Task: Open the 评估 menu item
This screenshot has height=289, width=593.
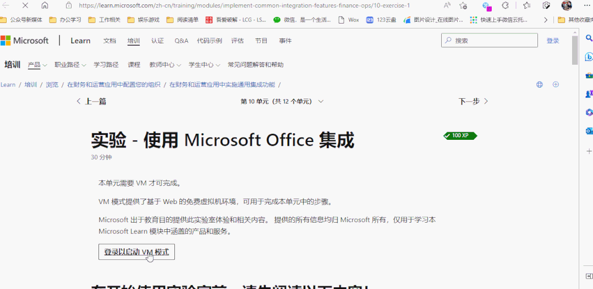Action: point(238,41)
